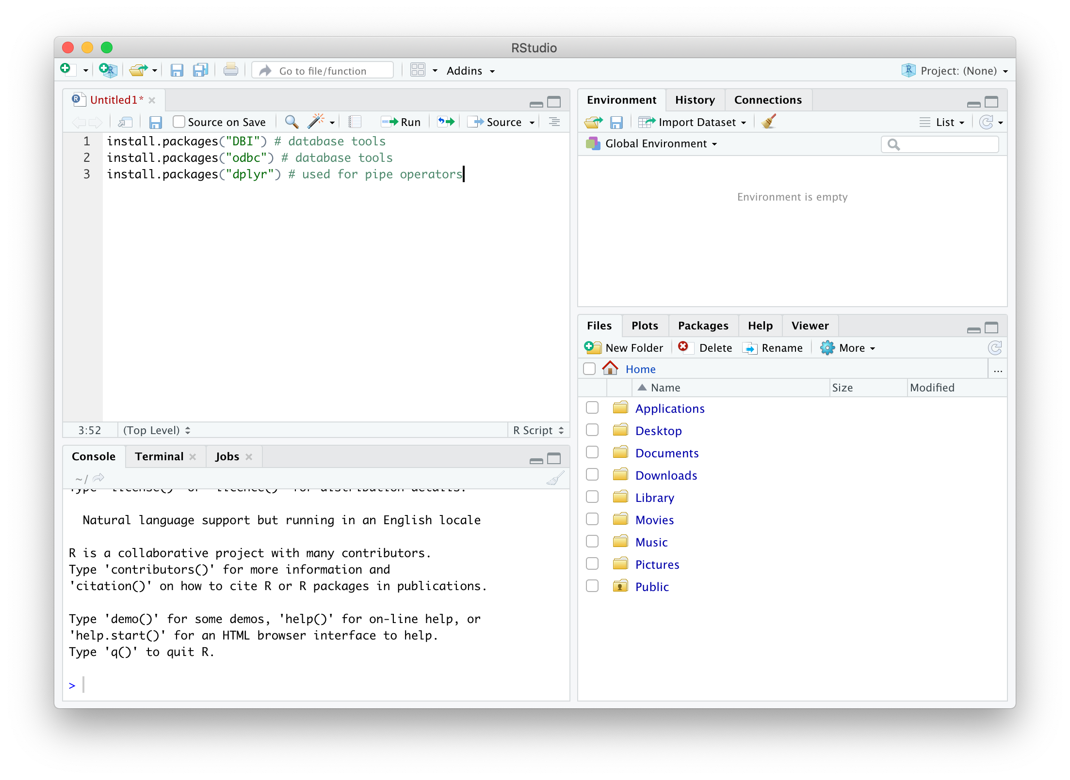Open the History tab
The height and width of the screenshot is (780, 1070).
tap(695, 100)
